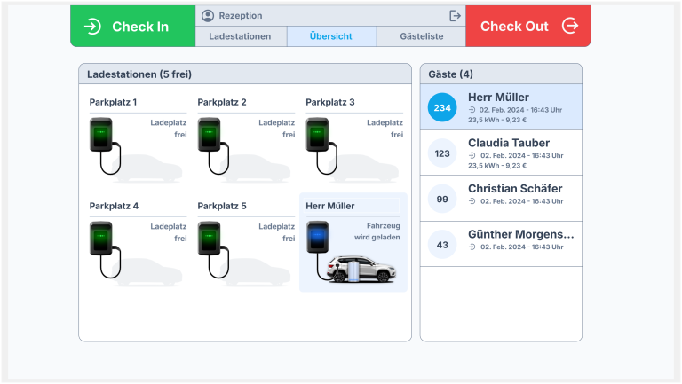Click the Rezeption user avatar icon

208,16
